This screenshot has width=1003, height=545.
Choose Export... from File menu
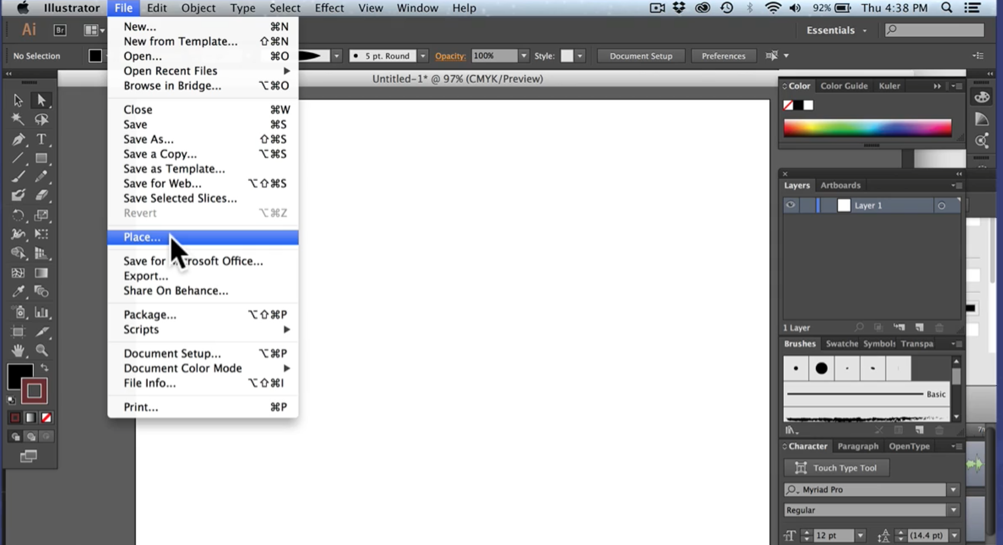(x=202, y=276)
